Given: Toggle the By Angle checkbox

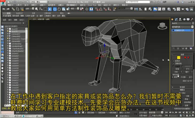Looking at the screenshot, I should point(173,66).
